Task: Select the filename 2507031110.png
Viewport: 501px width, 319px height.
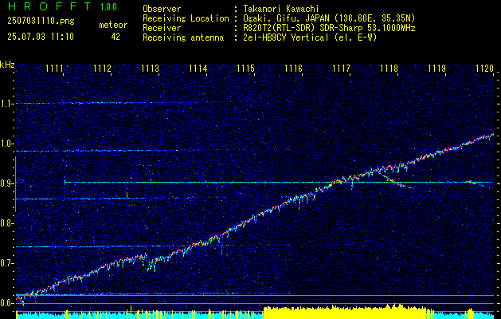Action: pos(41,22)
